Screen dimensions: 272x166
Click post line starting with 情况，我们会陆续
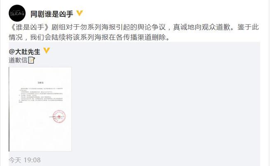89,37
